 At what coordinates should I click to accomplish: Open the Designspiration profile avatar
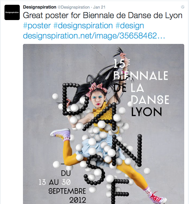point(12,12)
